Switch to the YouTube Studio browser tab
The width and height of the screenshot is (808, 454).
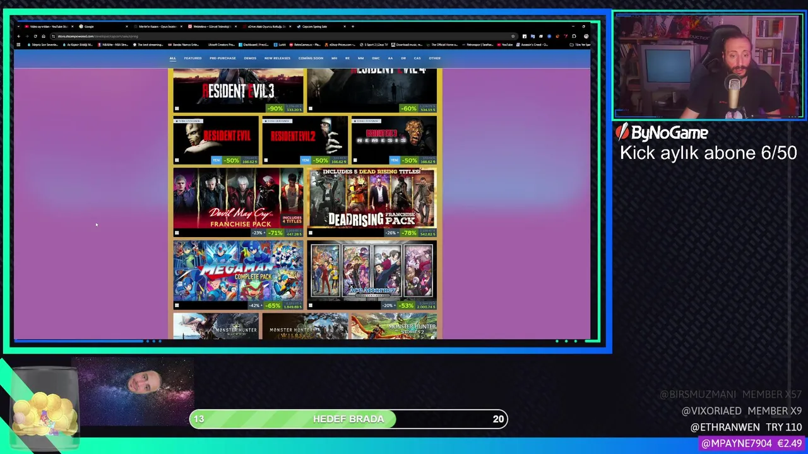pos(49,26)
